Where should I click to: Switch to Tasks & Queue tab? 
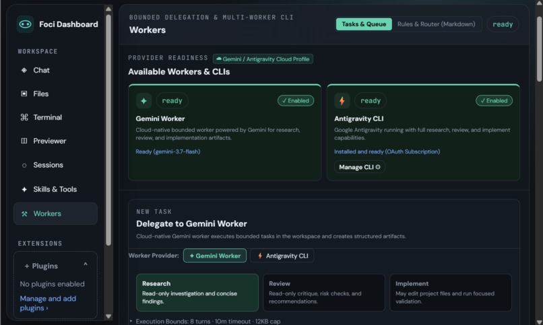coord(364,24)
